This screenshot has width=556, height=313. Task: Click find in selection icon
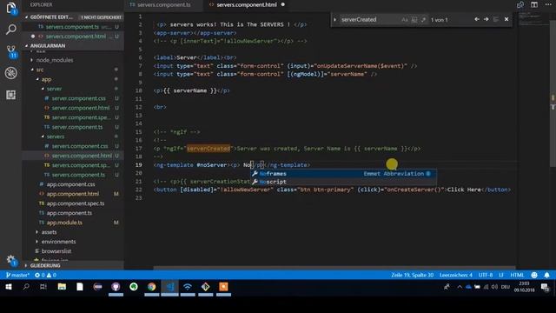[x=496, y=19]
